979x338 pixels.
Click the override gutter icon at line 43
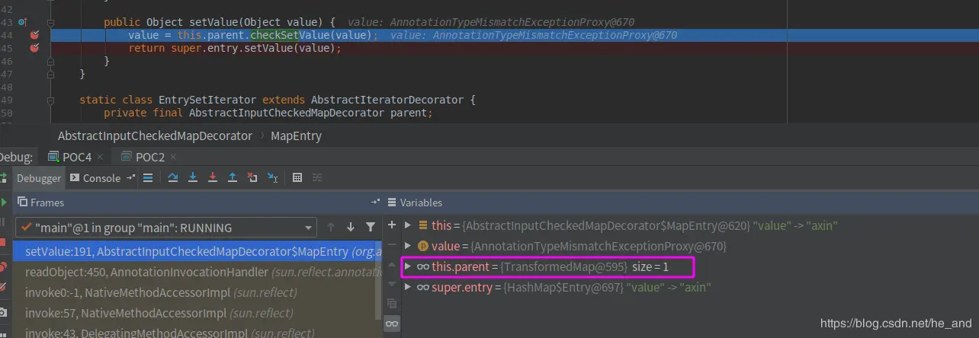click(23, 22)
